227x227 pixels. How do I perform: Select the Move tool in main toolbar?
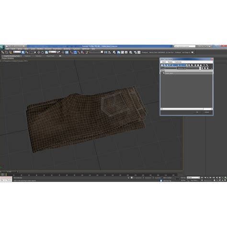click(x=39, y=52)
